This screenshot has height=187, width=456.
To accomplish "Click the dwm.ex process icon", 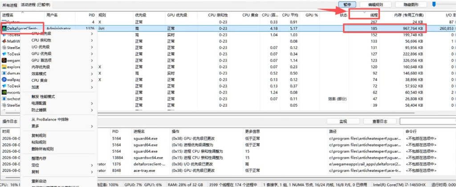I will (x=4, y=73).
